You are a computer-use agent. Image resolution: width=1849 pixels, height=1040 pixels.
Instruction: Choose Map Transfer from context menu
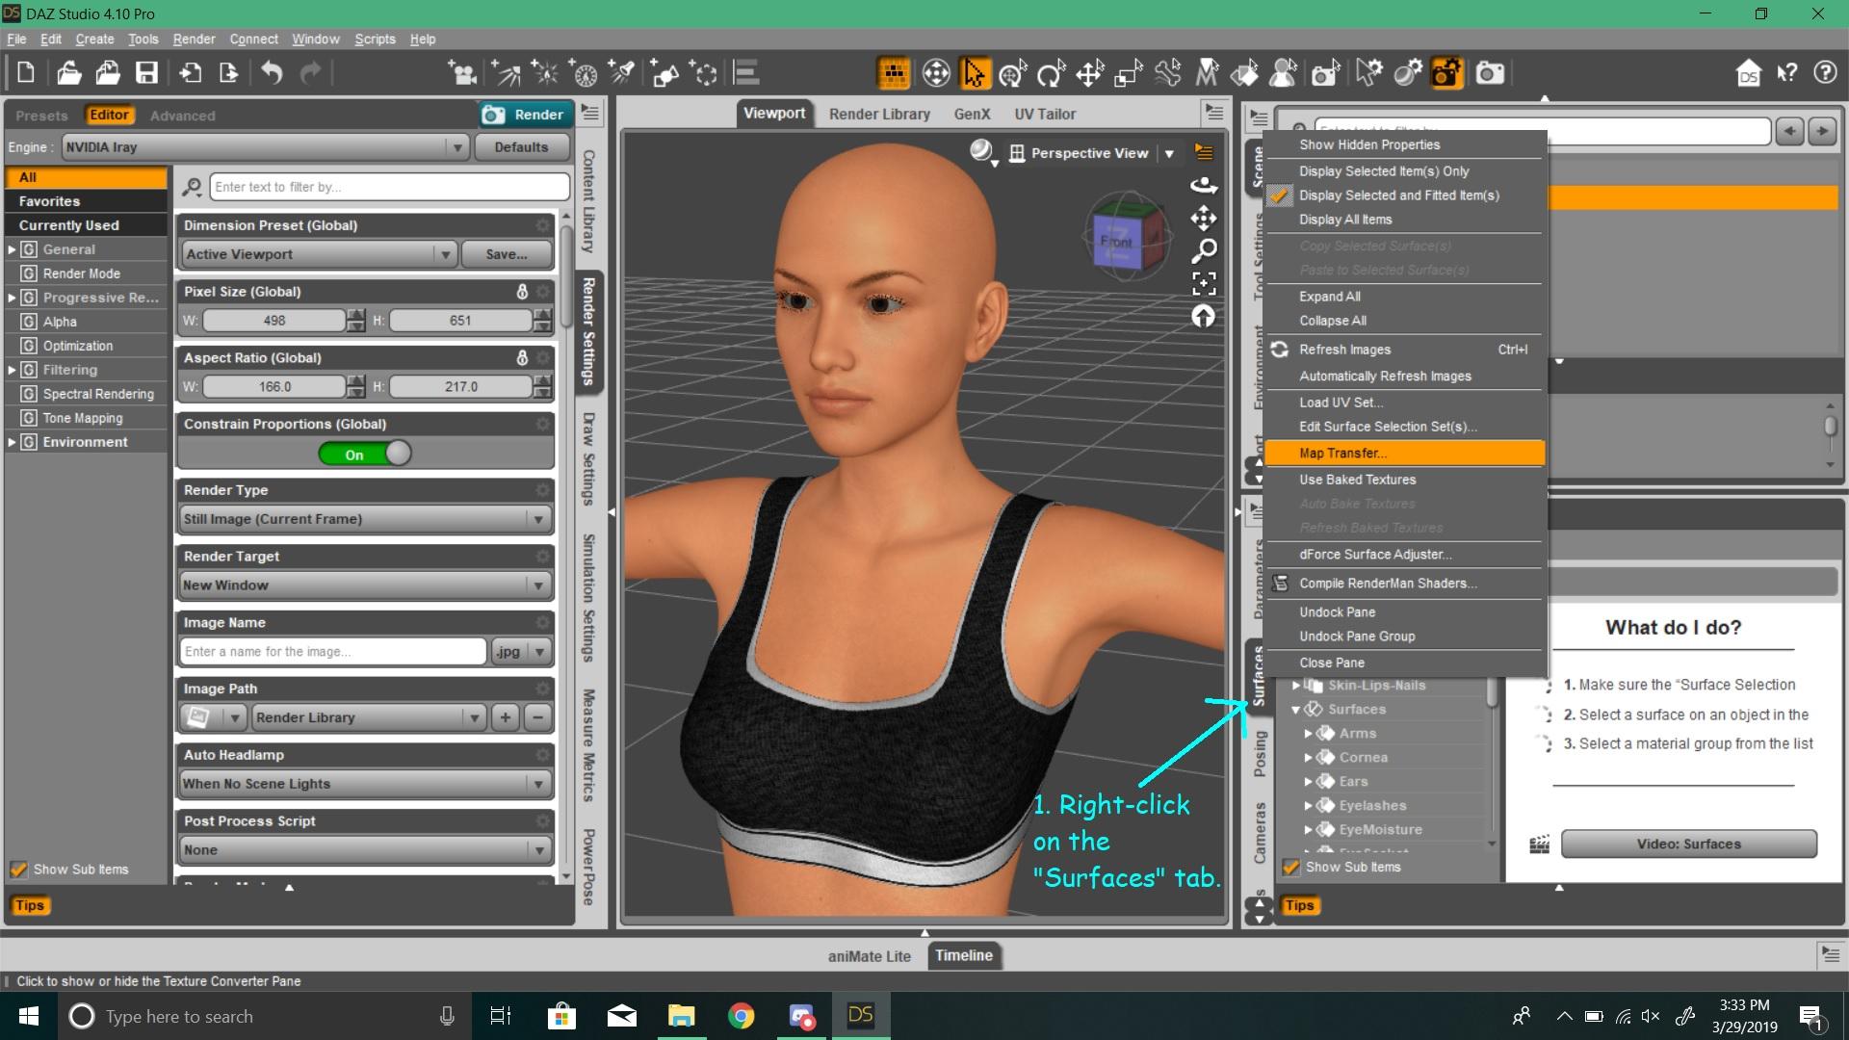coord(1342,453)
